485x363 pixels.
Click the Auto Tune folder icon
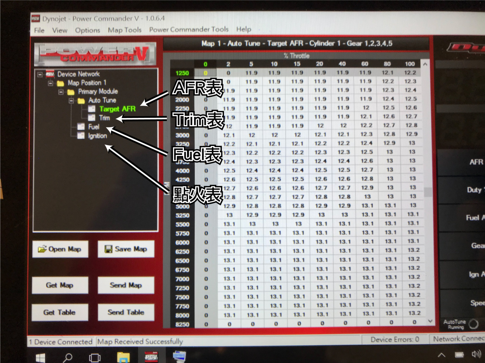(x=82, y=101)
